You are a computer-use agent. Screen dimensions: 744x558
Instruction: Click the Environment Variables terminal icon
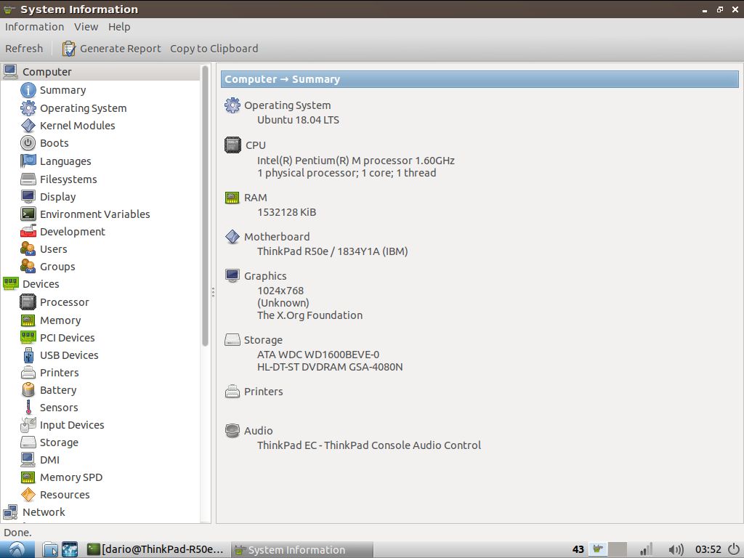point(28,214)
